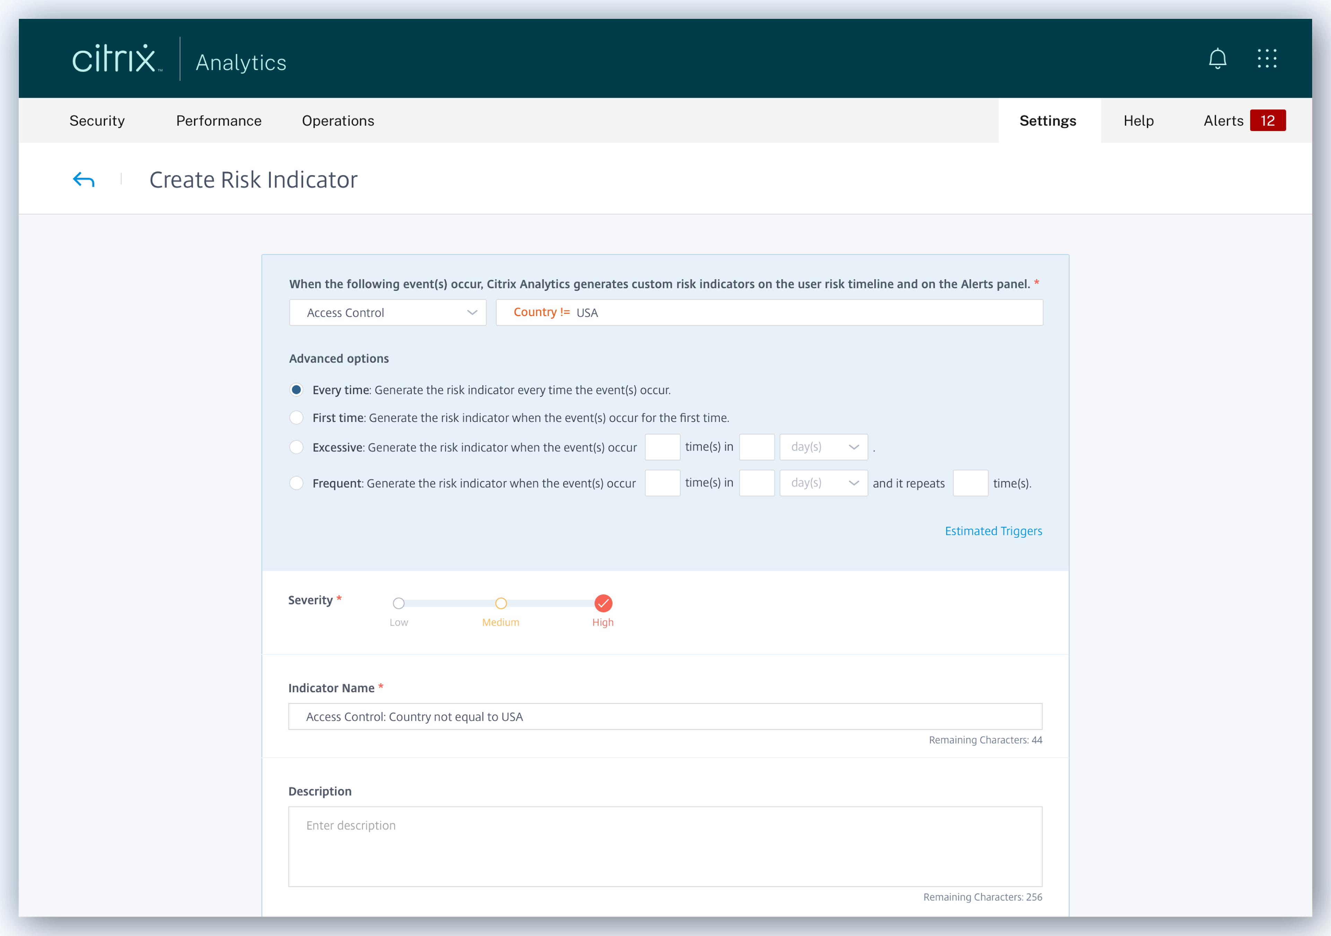1331x936 pixels.
Task: Open the Access Control data source dropdown
Action: pos(387,313)
